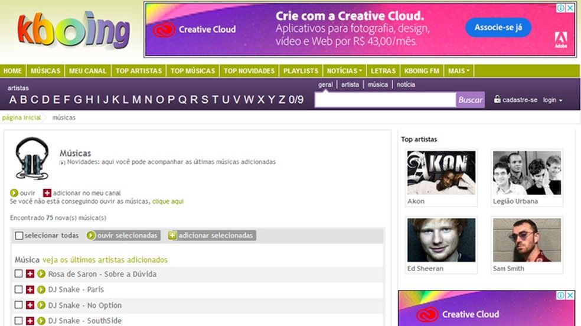Click the Kboing logo

73,31
